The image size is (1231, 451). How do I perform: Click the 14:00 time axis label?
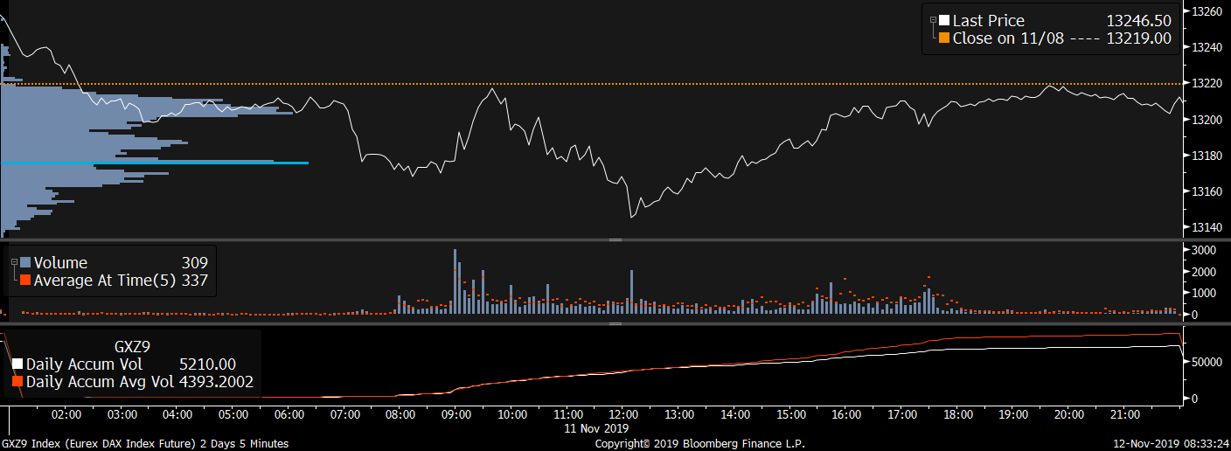pyautogui.click(x=735, y=414)
